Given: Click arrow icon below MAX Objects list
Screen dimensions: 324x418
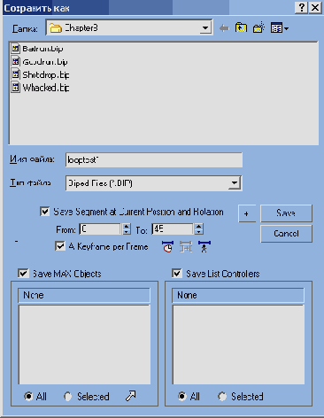Looking at the screenshot, I should (x=130, y=396).
